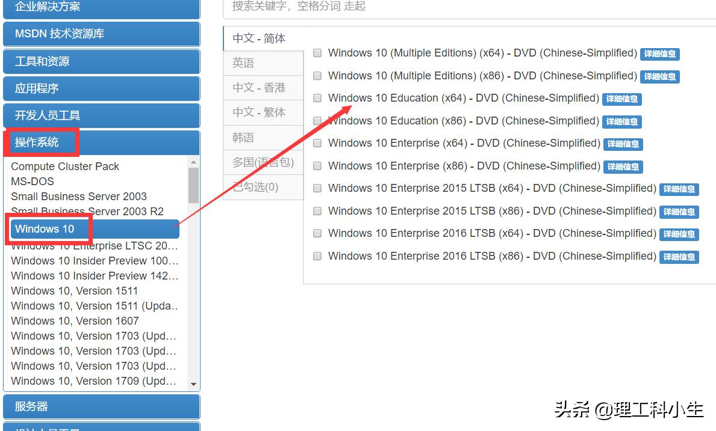Screen dimensions: 716x431
Task: Select Windows 10, Version 1607 entry
Action: coord(75,321)
